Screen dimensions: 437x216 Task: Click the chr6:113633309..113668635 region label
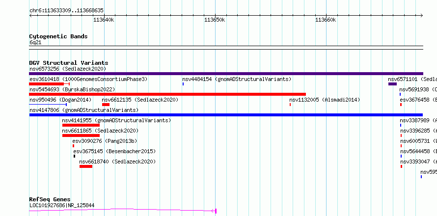tap(66, 11)
